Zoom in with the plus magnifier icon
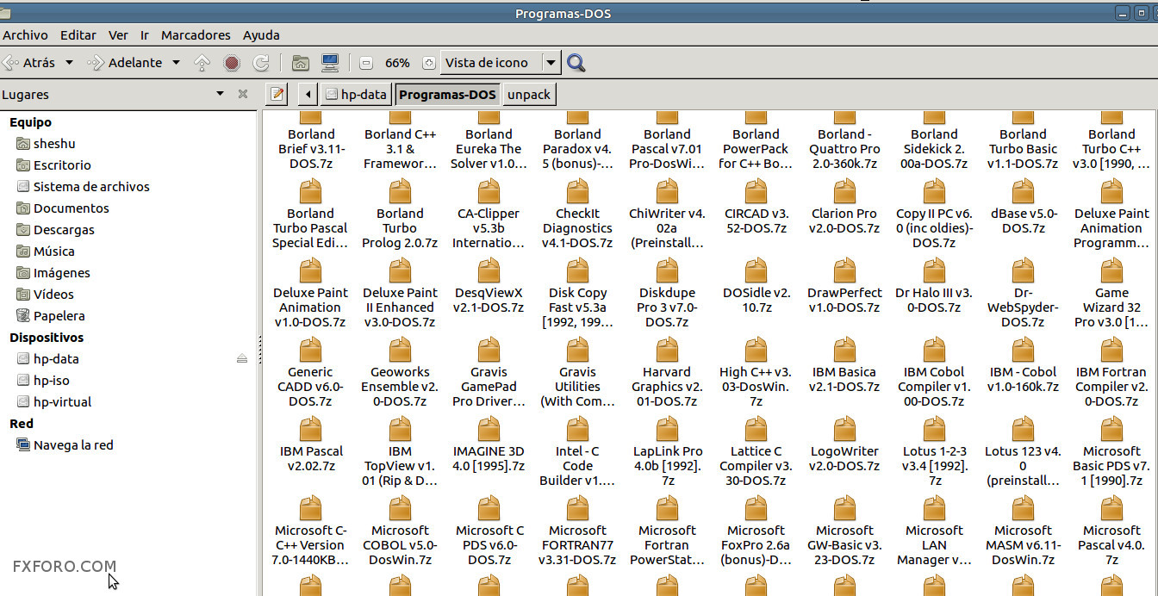Image resolution: width=1158 pixels, height=596 pixels. pyautogui.click(x=429, y=62)
